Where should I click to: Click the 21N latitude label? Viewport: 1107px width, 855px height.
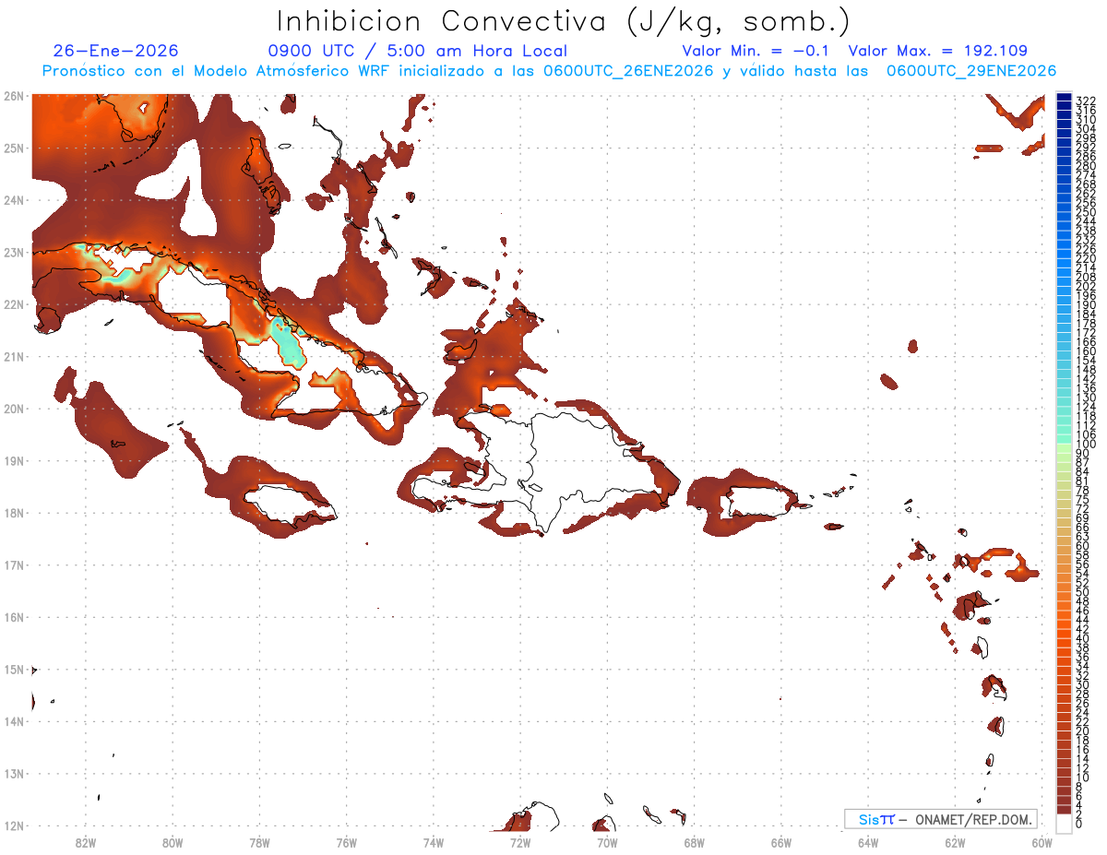tap(13, 356)
